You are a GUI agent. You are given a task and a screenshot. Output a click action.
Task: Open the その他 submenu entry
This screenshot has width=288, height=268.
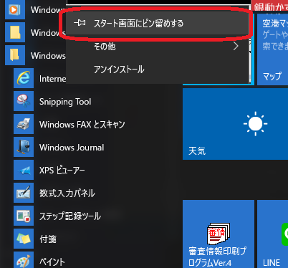(157, 47)
